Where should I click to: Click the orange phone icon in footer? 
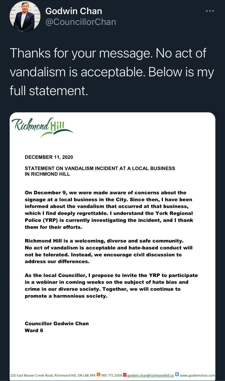pyautogui.click(x=98, y=375)
